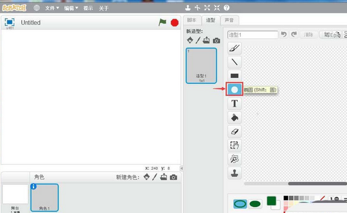Select the 造型1 costume thumbnail

(201, 66)
